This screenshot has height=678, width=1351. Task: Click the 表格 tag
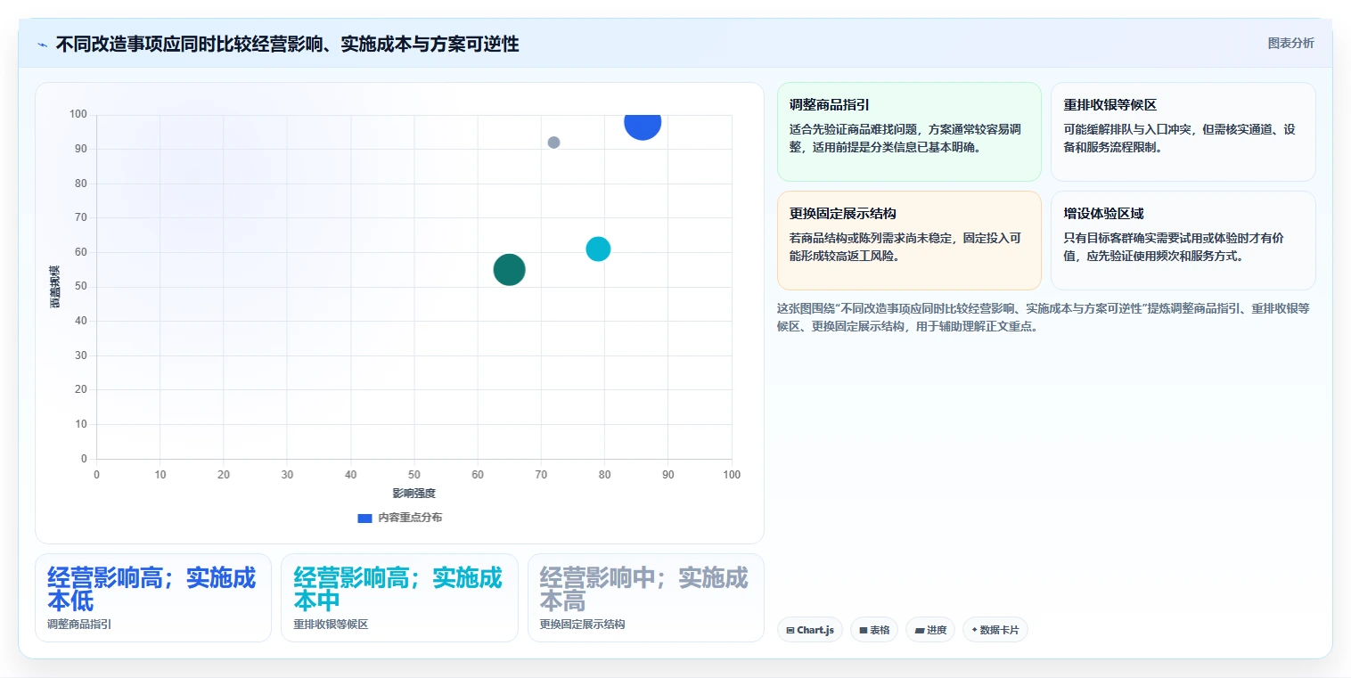click(x=874, y=630)
